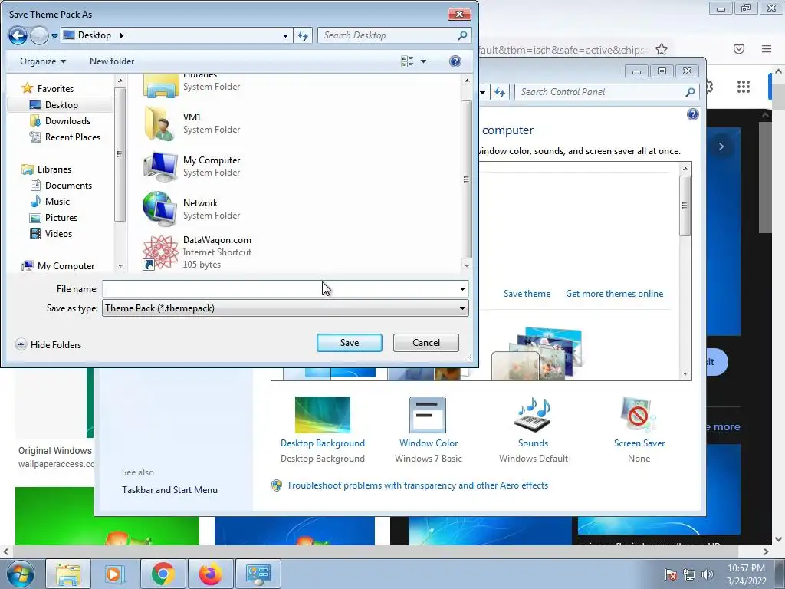Click the search magnifier in Search Desktop
The image size is (785, 589).
pos(462,35)
